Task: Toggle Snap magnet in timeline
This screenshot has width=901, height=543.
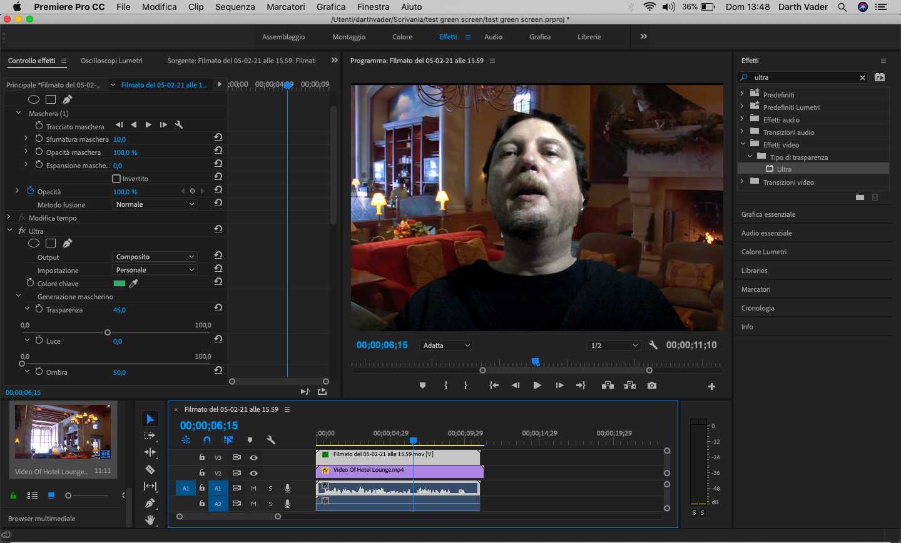Action: tap(207, 440)
